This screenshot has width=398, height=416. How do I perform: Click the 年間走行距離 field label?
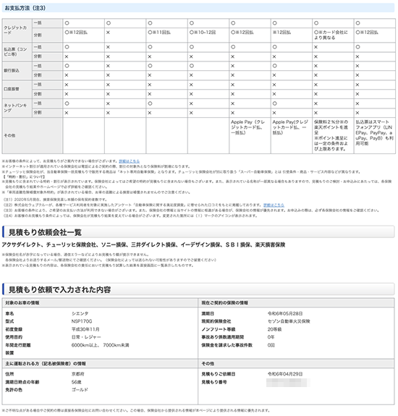point(18,345)
